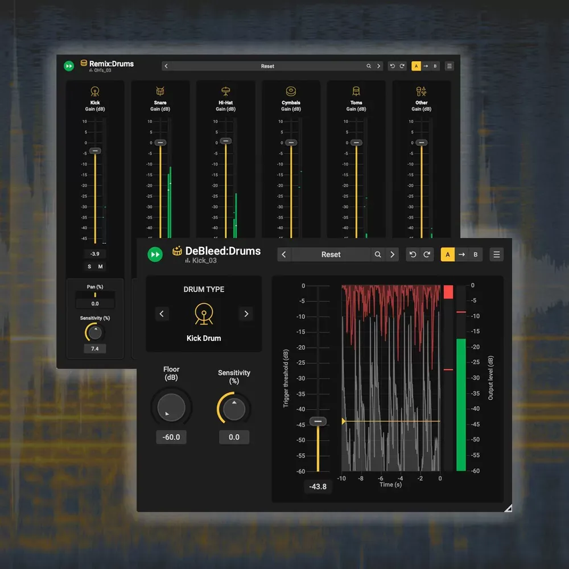Switch to next drum type
This screenshot has width=569, height=569.
point(246,314)
